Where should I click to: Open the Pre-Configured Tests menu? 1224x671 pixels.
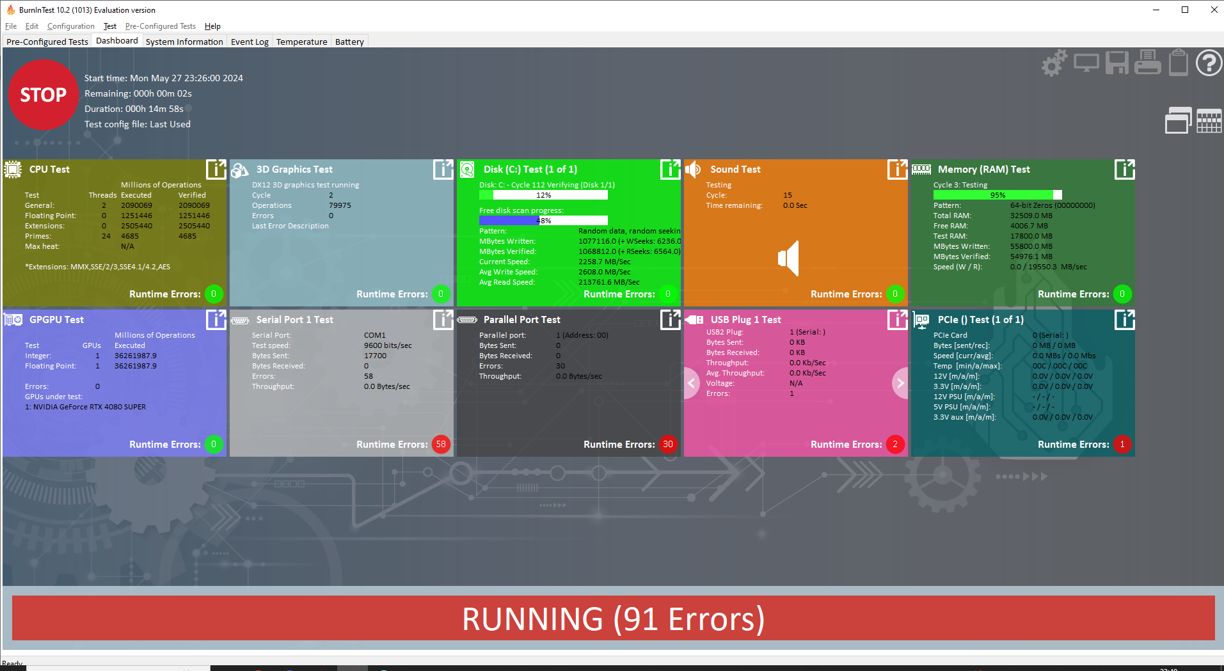(161, 26)
